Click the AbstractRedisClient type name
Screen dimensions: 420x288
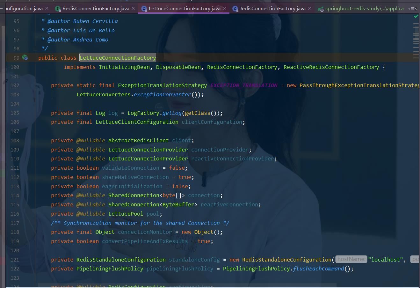coord(139,140)
